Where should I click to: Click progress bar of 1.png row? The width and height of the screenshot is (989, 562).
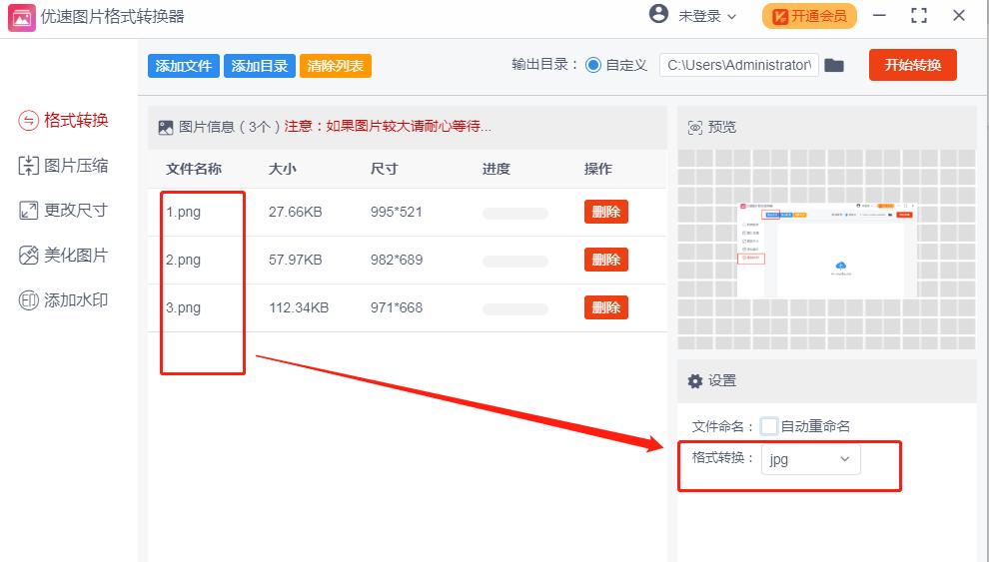[515, 213]
